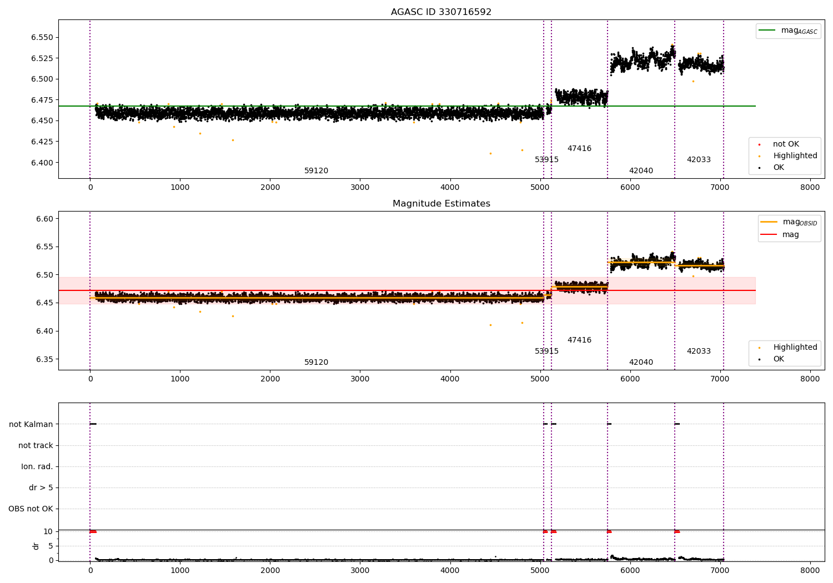833x583 pixels.
Task: Select the "OBS not OK" axis label
Action: (x=31, y=509)
